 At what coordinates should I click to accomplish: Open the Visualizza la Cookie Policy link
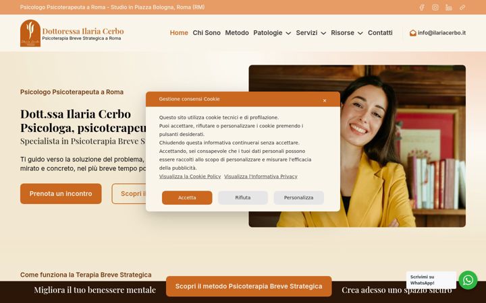[190, 176]
